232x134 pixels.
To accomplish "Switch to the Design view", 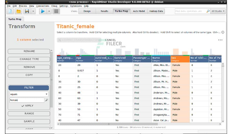I will (87, 11).
